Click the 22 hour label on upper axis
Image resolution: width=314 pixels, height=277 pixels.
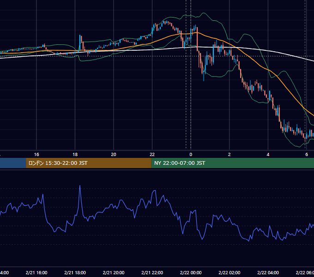click(x=152, y=155)
